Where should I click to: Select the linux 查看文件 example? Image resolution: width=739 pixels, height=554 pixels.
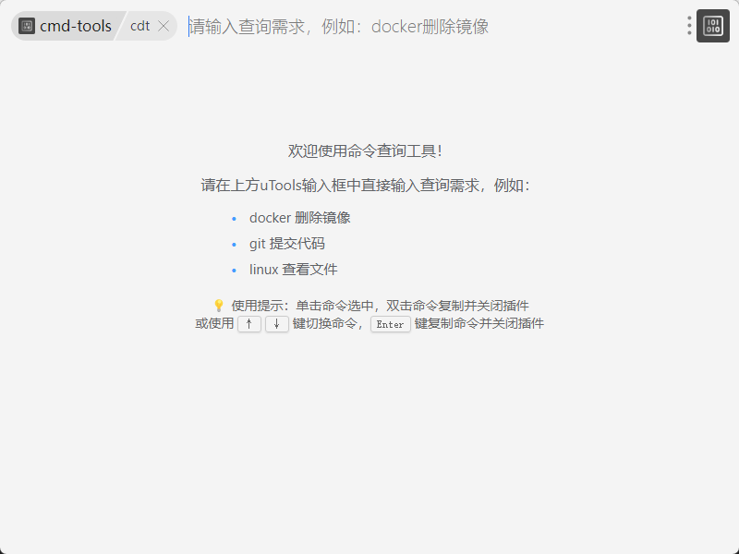[x=293, y=270]
